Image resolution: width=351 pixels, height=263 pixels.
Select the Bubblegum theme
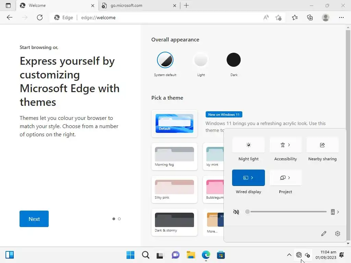click(213, 189)
